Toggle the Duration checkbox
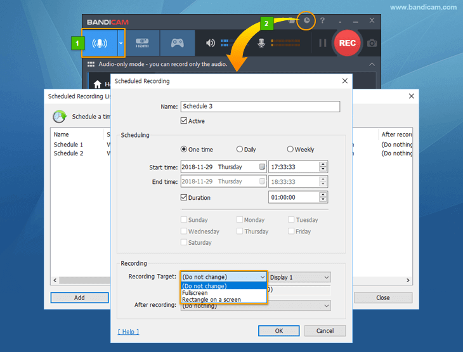The image size is (463, 352). tap(184, 197)
